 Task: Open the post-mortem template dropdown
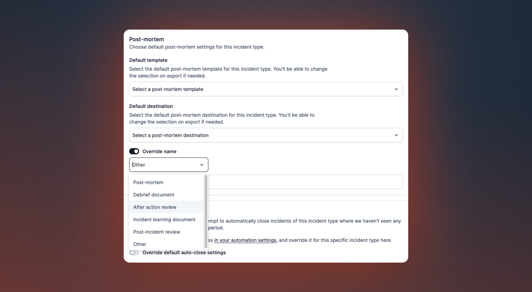[266, 89]
